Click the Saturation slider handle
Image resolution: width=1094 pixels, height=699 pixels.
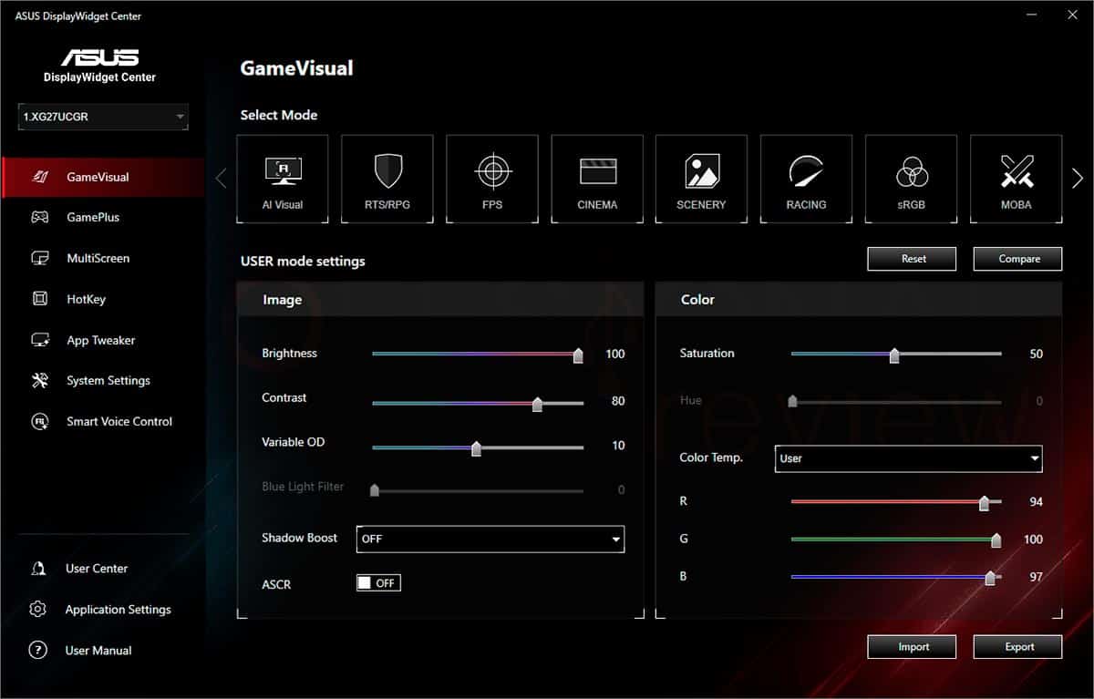894,355
